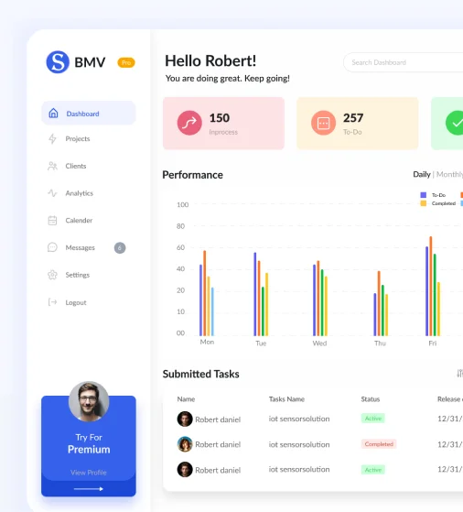The image size is (463, 512).
Task: Click the yellow Completed legend swatch
Action: point(423,203)
